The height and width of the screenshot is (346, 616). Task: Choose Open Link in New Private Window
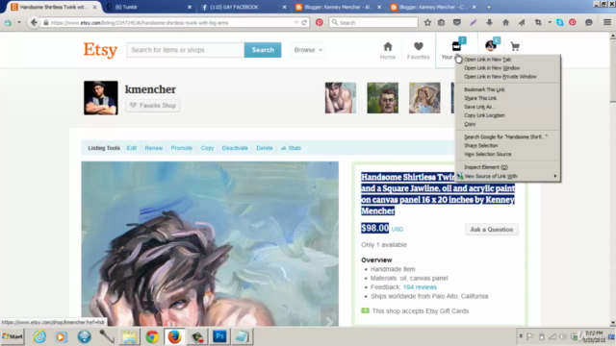tap(507, 77)
